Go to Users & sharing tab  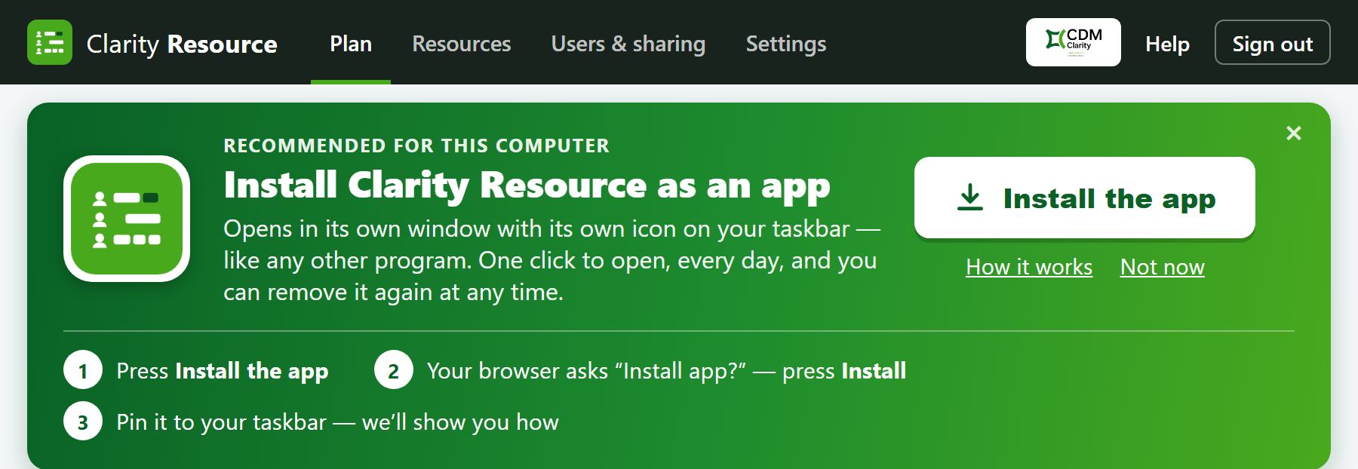[628, 44]
